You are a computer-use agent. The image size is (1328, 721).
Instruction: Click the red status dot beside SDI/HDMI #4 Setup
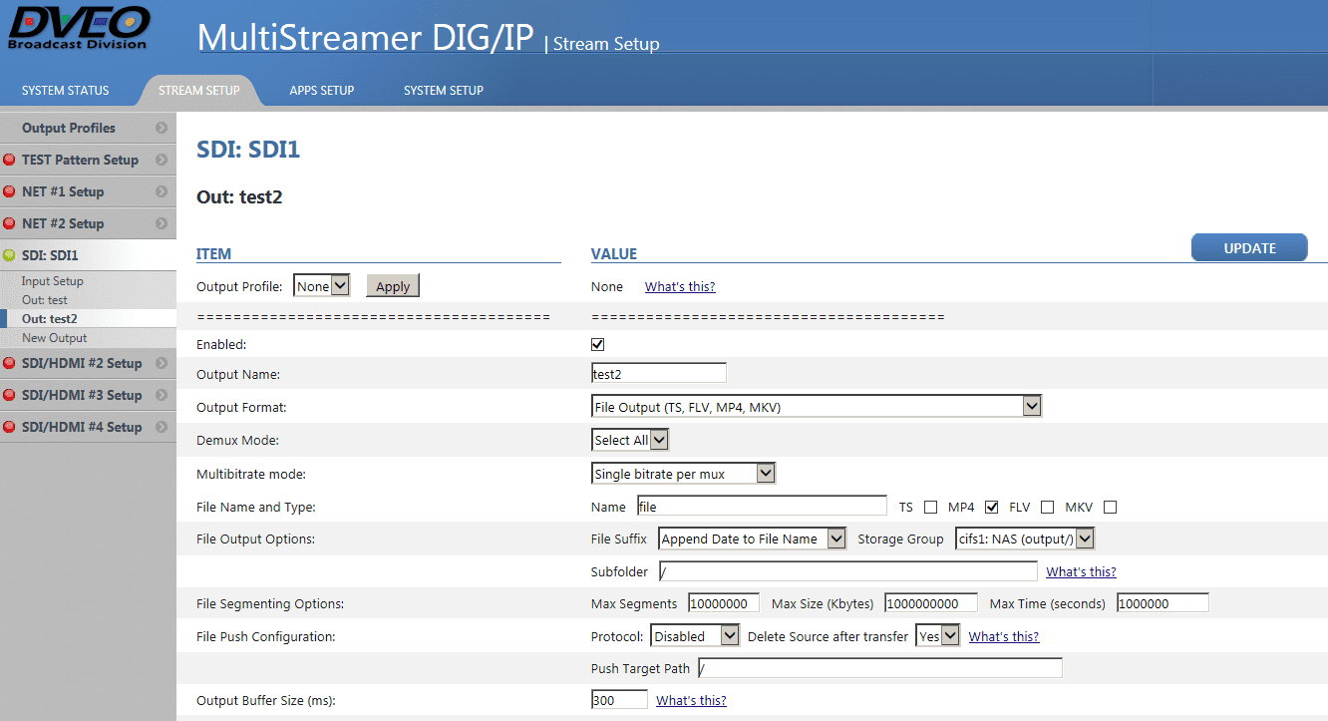9,427
